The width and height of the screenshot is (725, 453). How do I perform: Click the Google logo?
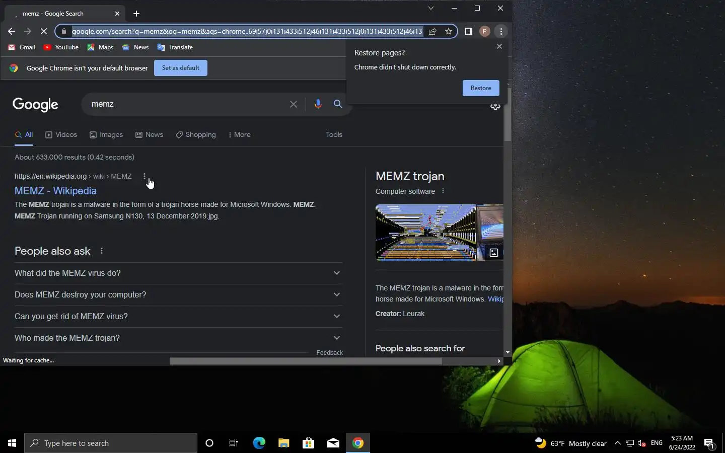click(x=35, y=104)
